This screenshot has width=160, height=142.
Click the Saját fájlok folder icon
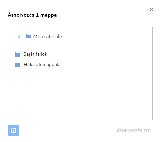17,54
